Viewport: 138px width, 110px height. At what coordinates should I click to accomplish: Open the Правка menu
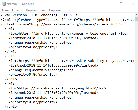pyautogui.click(x=17, y=10)
